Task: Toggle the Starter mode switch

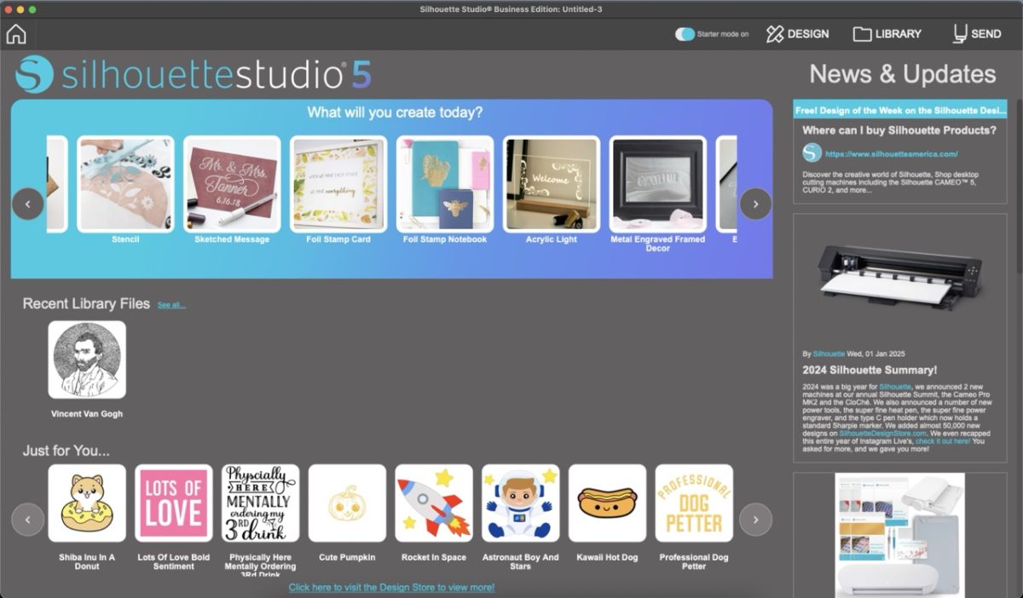Action: 685,34
